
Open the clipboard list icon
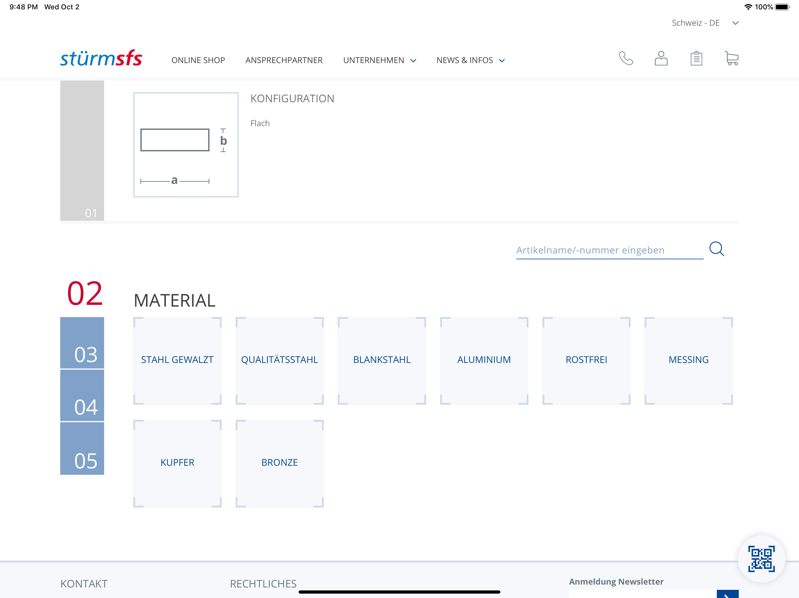point(696,58)
